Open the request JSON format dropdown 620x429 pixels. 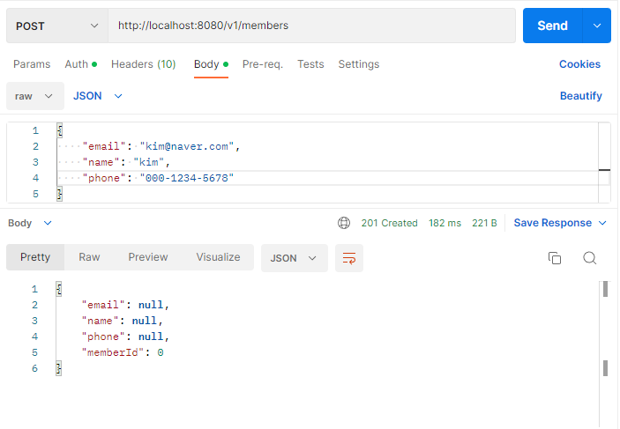[x=98, y=96]
